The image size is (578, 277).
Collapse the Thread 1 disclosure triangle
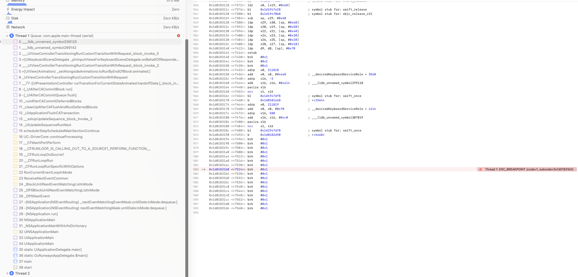[7, 36]
